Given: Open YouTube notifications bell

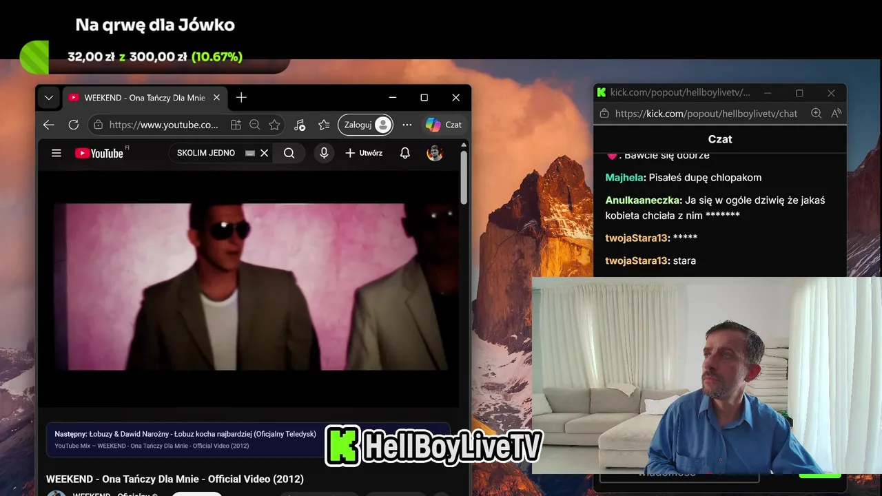Looking at the screenshot, I should (405, 153).
